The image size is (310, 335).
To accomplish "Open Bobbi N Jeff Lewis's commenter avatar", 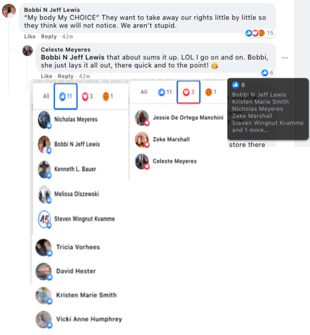I will [x=9, y=11].
